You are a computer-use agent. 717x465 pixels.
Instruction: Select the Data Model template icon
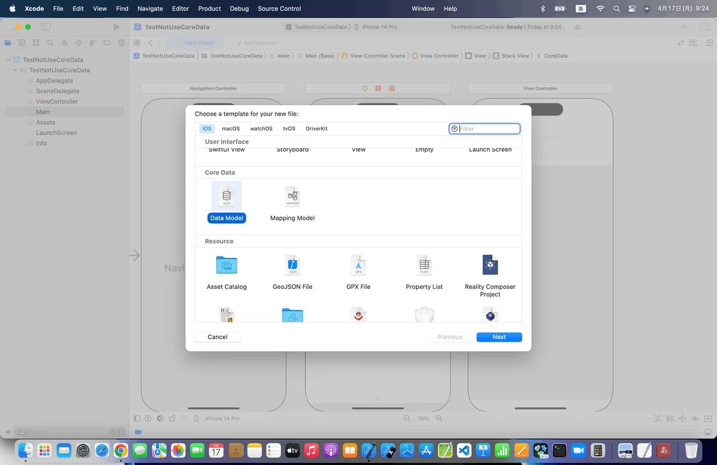[226, 196]
